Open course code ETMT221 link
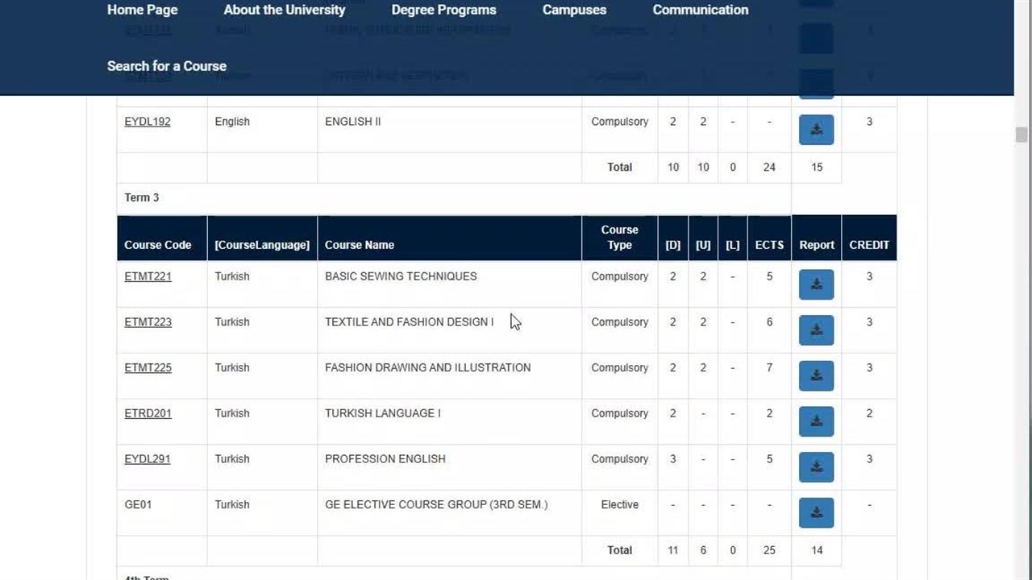Viewport: 1032px width, 580px height. click(x=148, y=276)
